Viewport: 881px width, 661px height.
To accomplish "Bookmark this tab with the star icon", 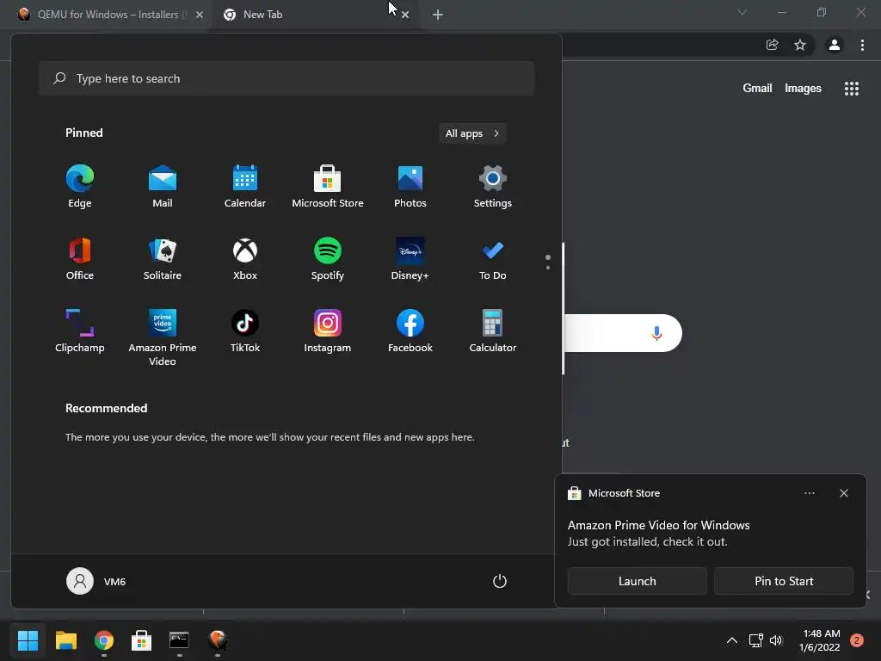I will click(800, 45).
